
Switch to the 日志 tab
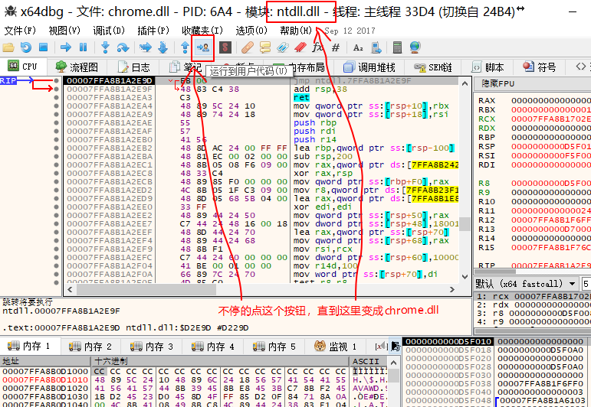pos(134,67)
